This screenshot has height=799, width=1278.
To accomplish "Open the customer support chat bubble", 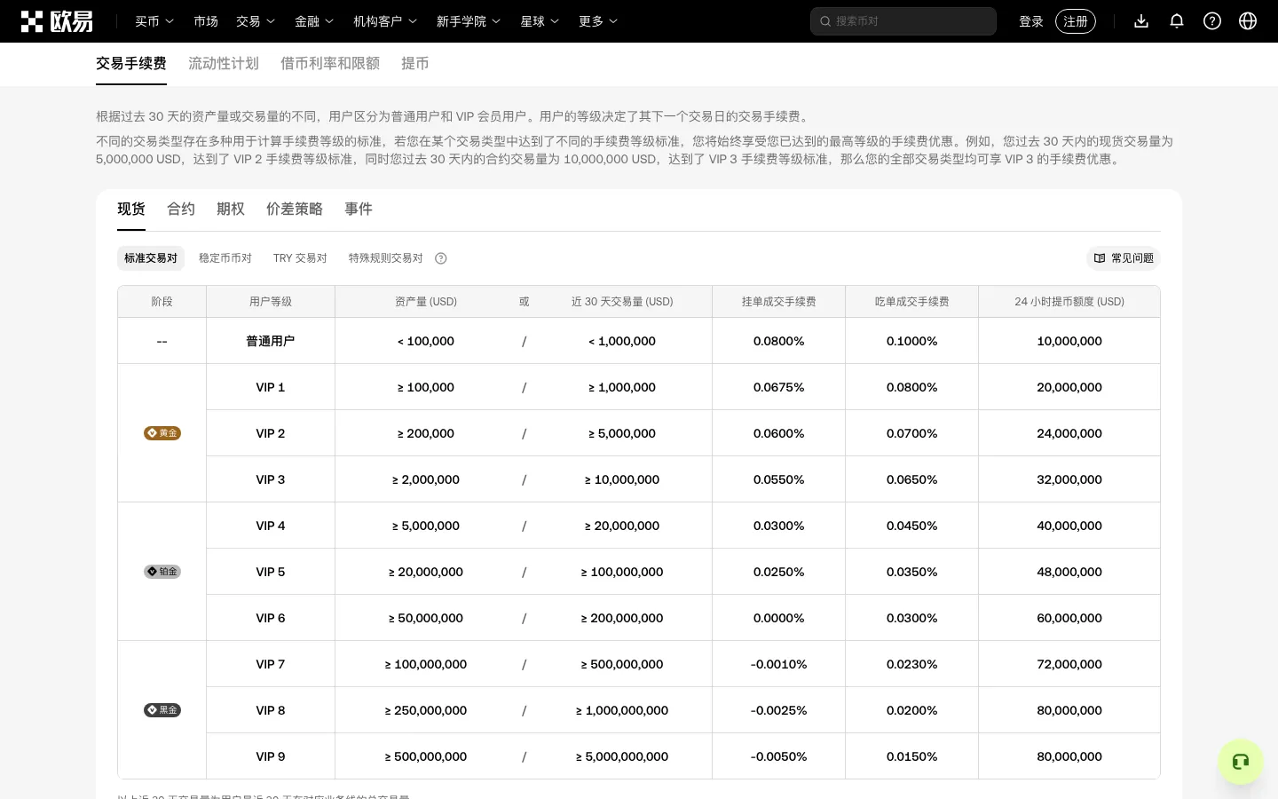I will (1241, 762).
